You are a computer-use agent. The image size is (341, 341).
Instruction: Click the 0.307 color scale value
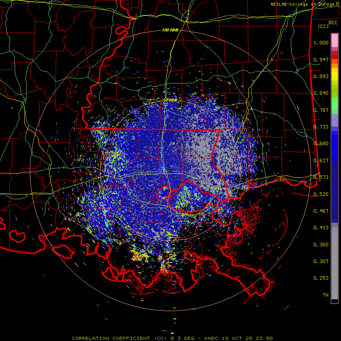(x=321, y=261)
